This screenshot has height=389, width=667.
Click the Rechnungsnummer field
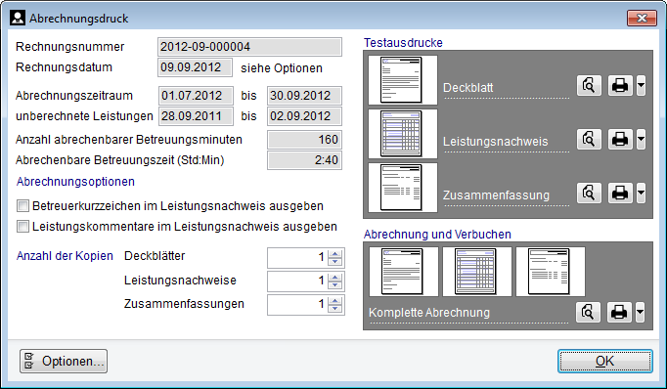pos(249,47)
